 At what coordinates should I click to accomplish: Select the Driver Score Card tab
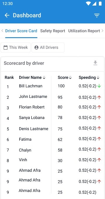point(21,31)
